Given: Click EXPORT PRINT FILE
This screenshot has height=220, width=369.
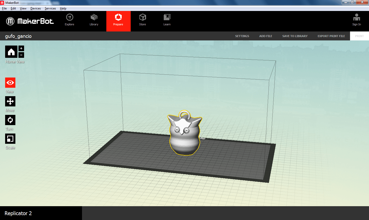Looking at the screenshot, I should click(331, 36).
